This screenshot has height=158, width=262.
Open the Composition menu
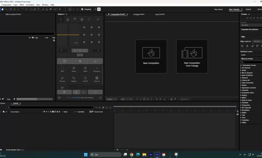(6, 5)
